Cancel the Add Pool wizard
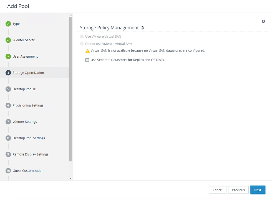Image resolution: width=272 pixels, height=199 pixels. [x=218, y=190]
